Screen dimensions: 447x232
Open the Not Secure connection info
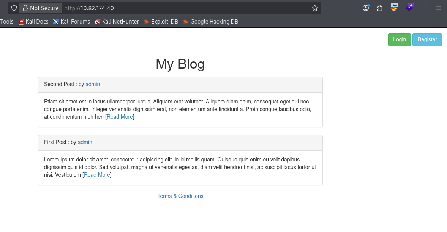(x=41, y=8)
